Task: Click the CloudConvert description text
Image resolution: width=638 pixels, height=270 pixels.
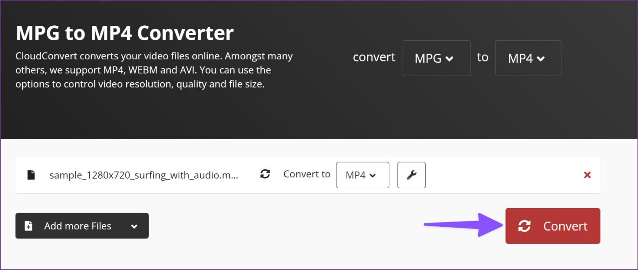Action: [154, 70]
